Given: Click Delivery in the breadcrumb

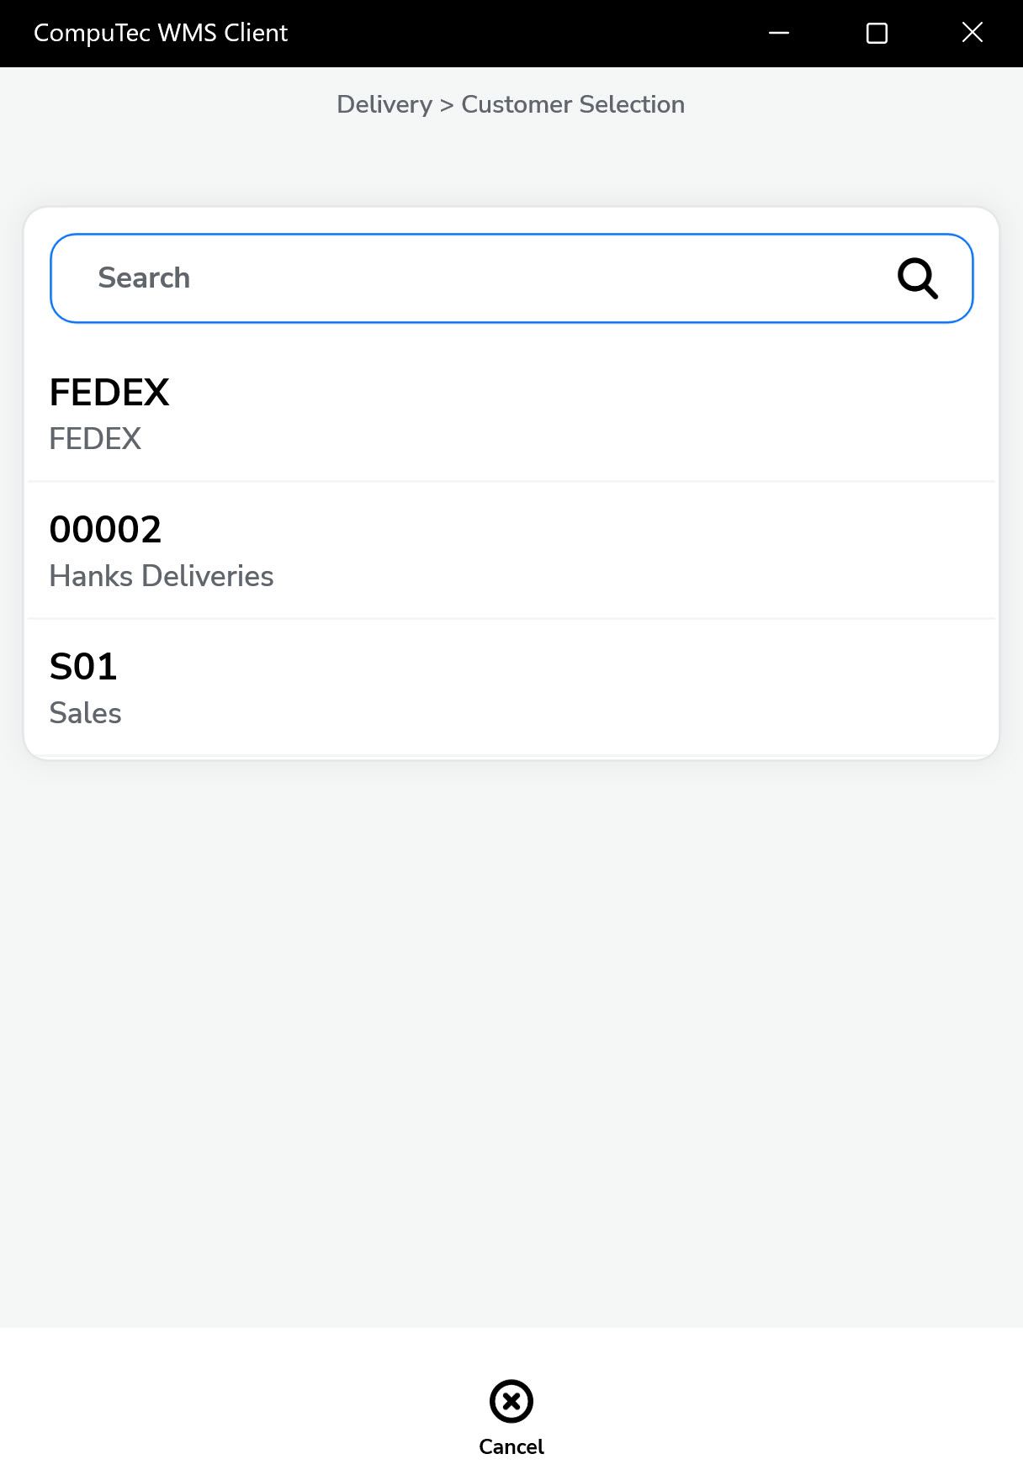Looking at the screenshot, I should point(384,104).
